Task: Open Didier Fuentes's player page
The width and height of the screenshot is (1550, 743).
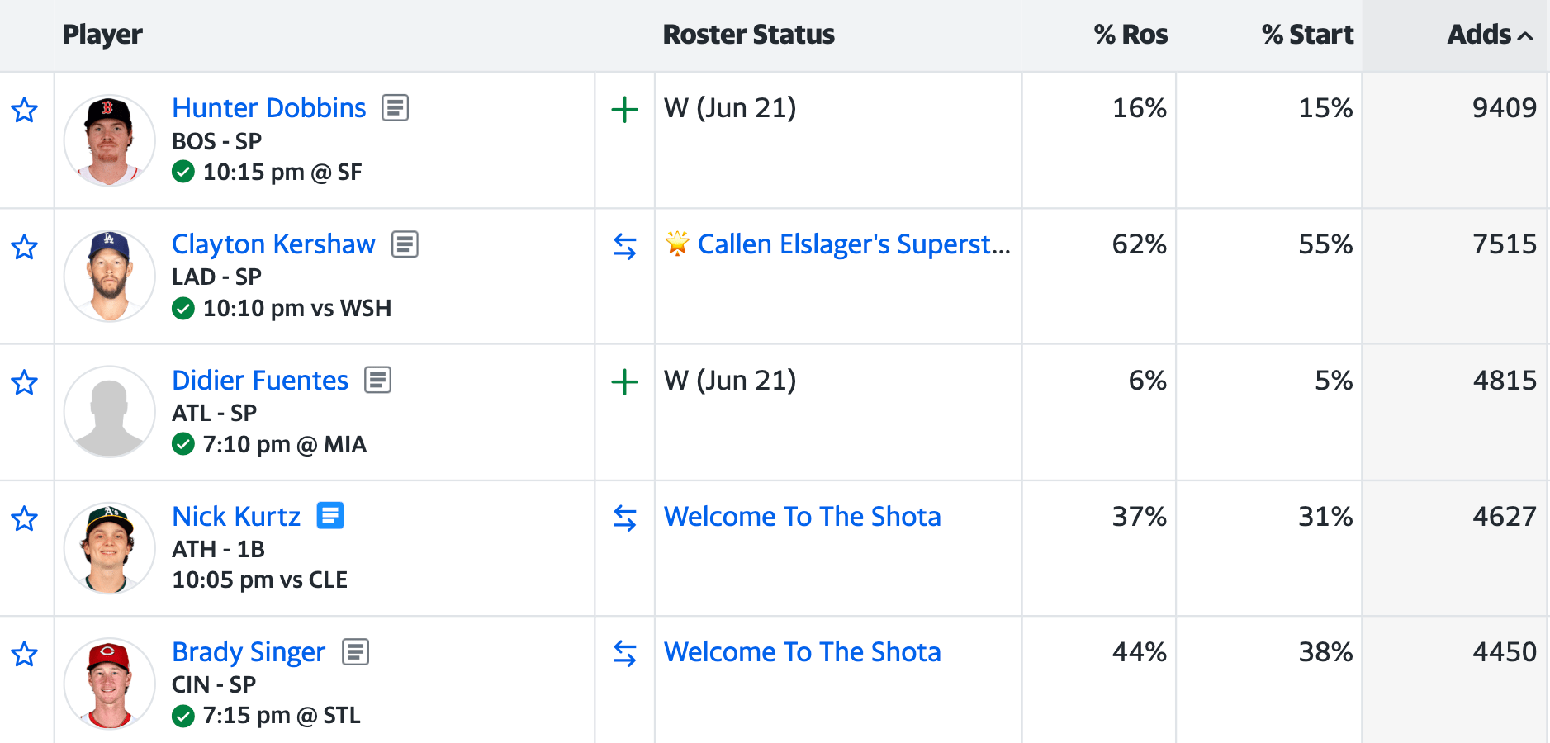Action: (260, 380)
